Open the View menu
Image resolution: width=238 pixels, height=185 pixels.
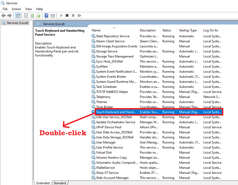click(x=28, y=9)
